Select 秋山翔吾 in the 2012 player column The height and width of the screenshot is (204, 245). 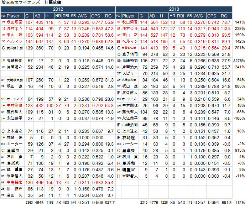[x=15, y=22]
